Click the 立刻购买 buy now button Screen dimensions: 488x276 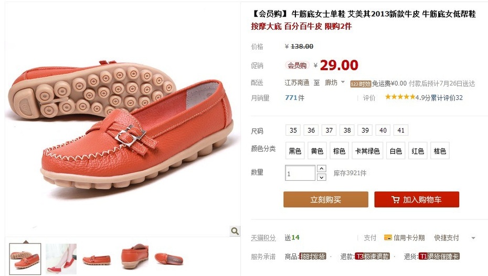pos(325,200)
